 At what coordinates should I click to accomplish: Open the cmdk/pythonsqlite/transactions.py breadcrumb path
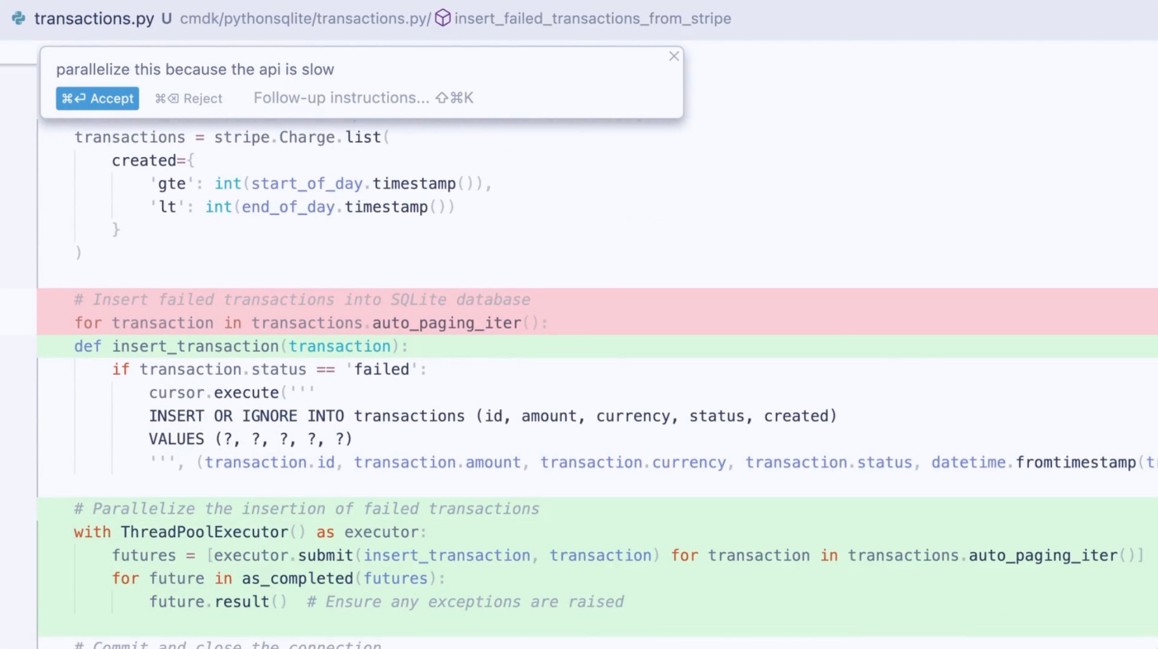[305, 18]
